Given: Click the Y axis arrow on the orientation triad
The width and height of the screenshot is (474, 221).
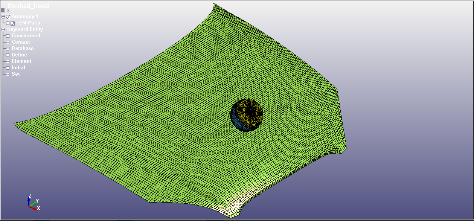Looking at the screenshot, I should click(34, 203).
